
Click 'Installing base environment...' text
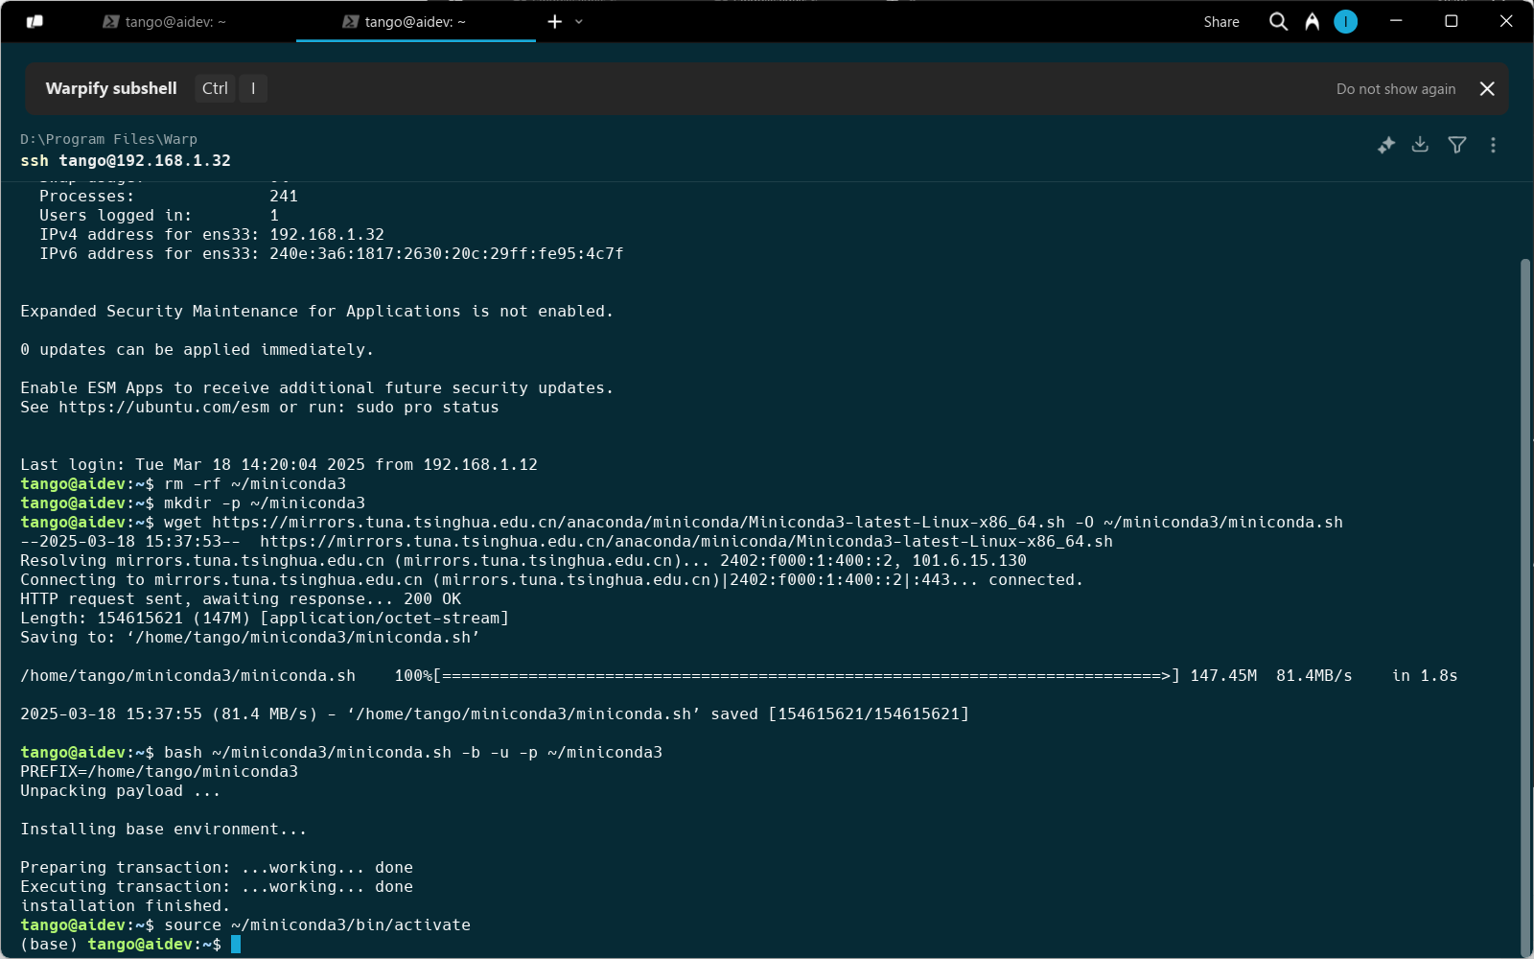point(164,830)
